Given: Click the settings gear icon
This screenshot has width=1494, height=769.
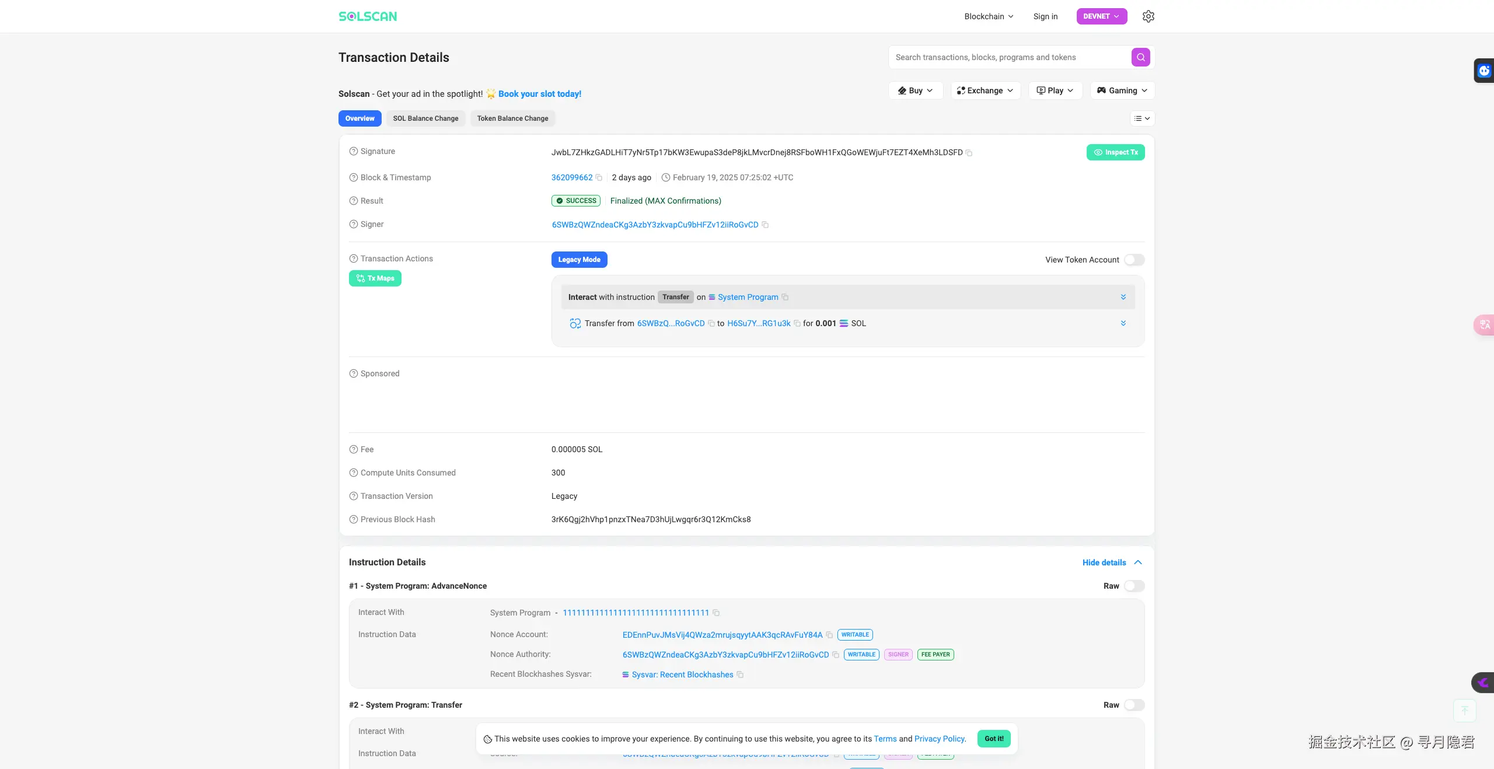Looking at the screenshot, I should click(x=1148, y=16).
